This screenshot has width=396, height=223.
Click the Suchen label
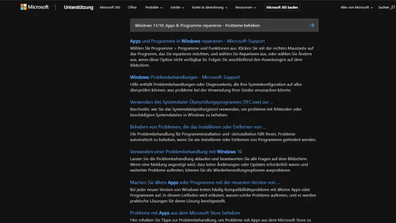click(384, 7)
